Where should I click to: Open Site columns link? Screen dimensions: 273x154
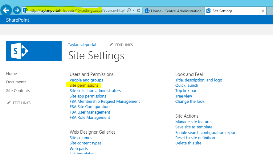tap(81, 138)
